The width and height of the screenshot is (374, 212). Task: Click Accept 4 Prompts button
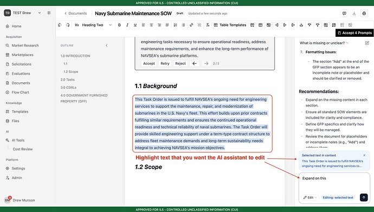tap(354, 33)
